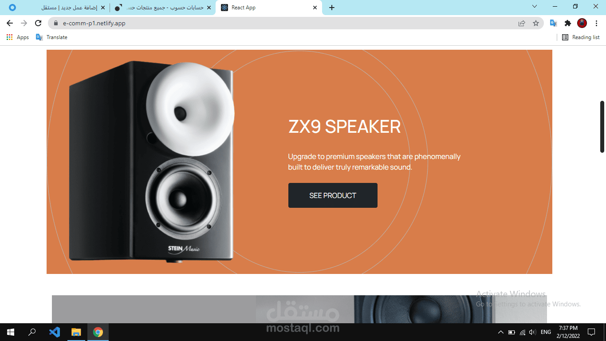Click the share page icon in address bar

point(522,23)
